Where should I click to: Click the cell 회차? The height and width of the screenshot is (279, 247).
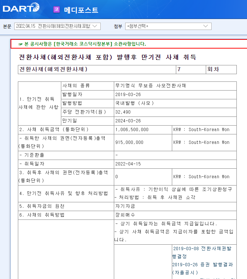tap(221, 69)
